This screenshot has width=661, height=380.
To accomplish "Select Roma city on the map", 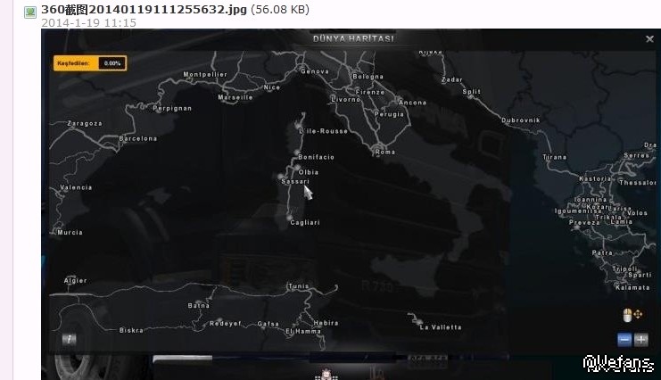I will coord(384,152).
